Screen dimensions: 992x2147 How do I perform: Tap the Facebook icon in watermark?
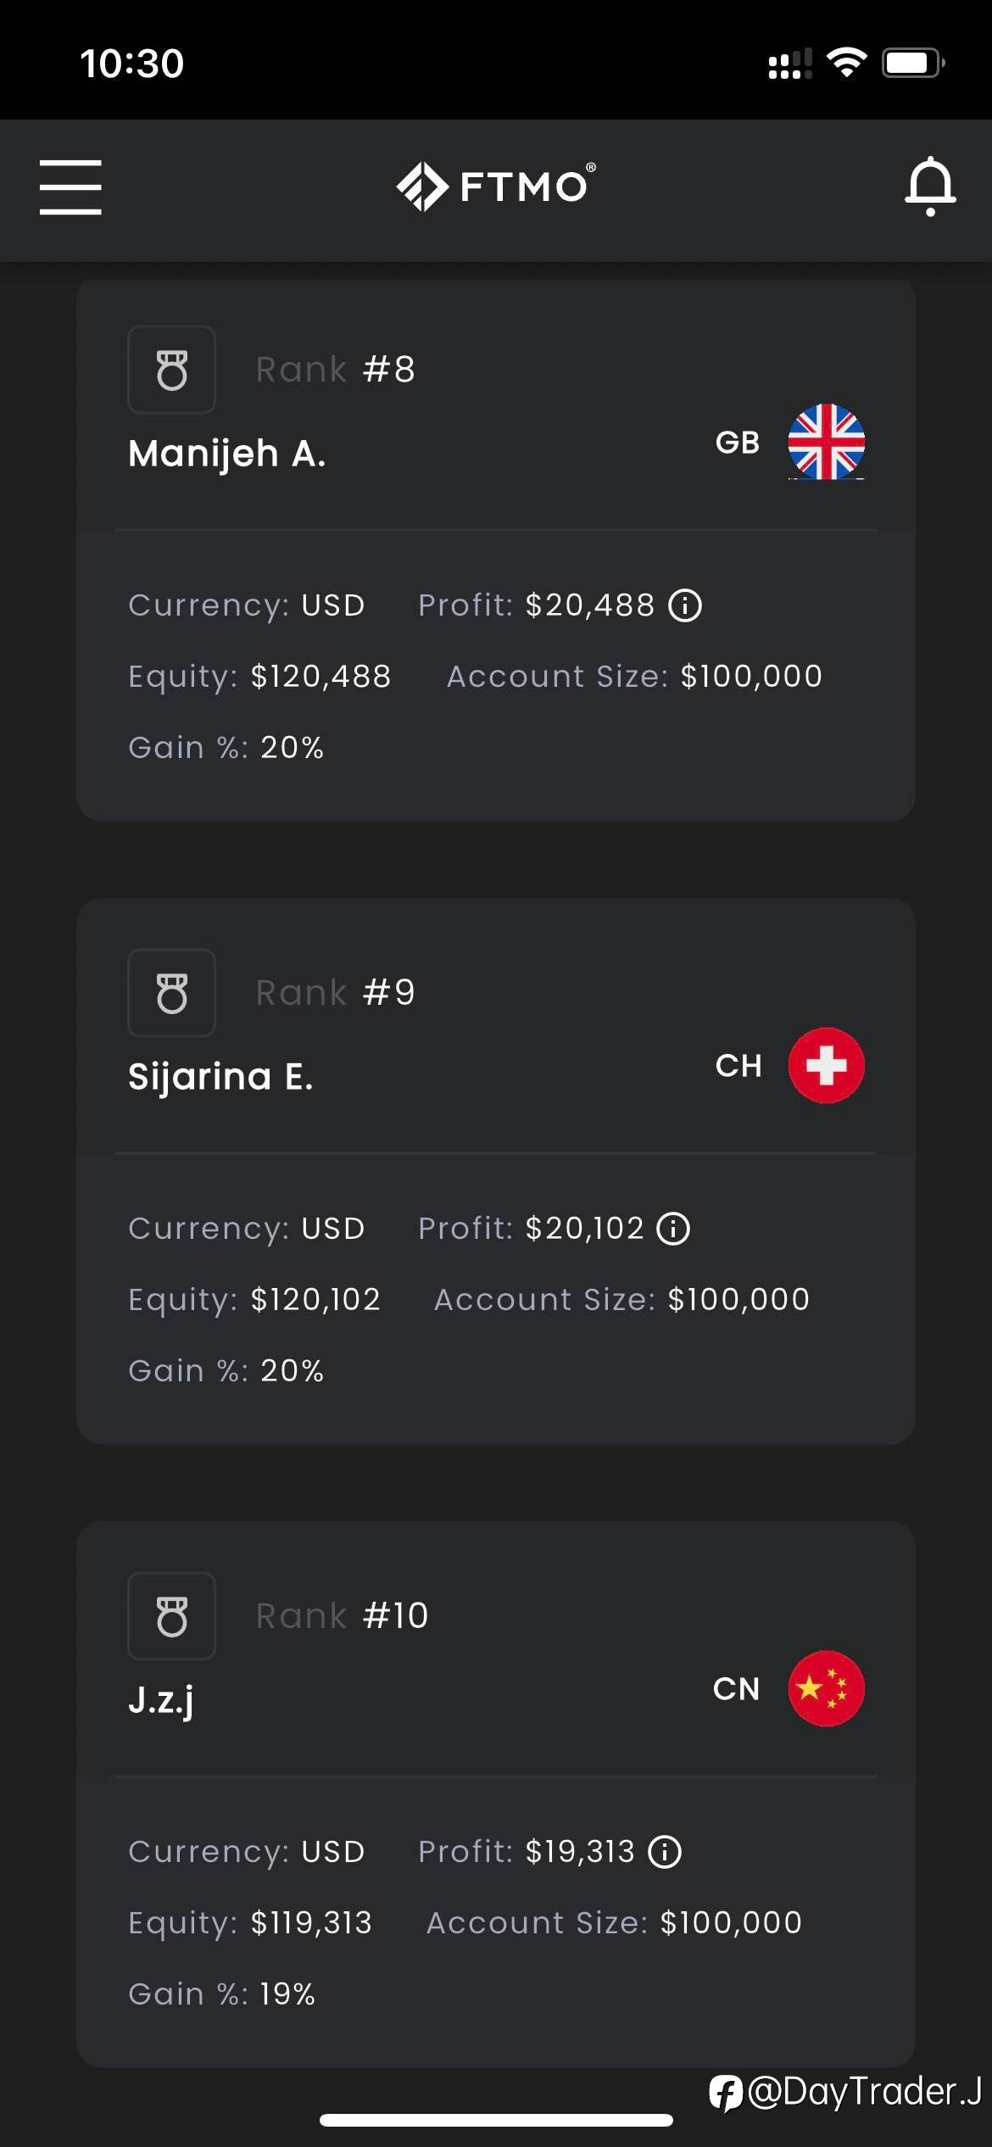(x=726, y=2092)
